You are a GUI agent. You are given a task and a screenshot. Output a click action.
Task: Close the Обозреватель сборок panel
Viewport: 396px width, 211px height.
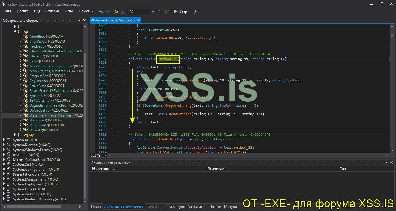(x=84, y=20)
